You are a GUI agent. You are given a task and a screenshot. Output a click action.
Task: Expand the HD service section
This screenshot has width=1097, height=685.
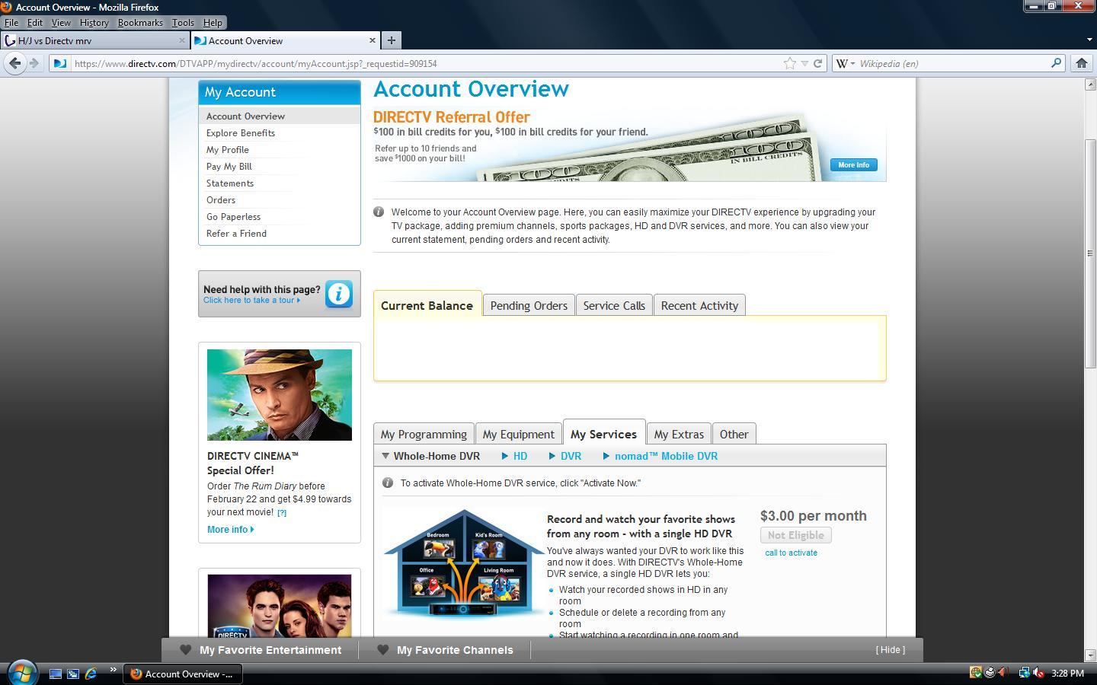(514, 456)
